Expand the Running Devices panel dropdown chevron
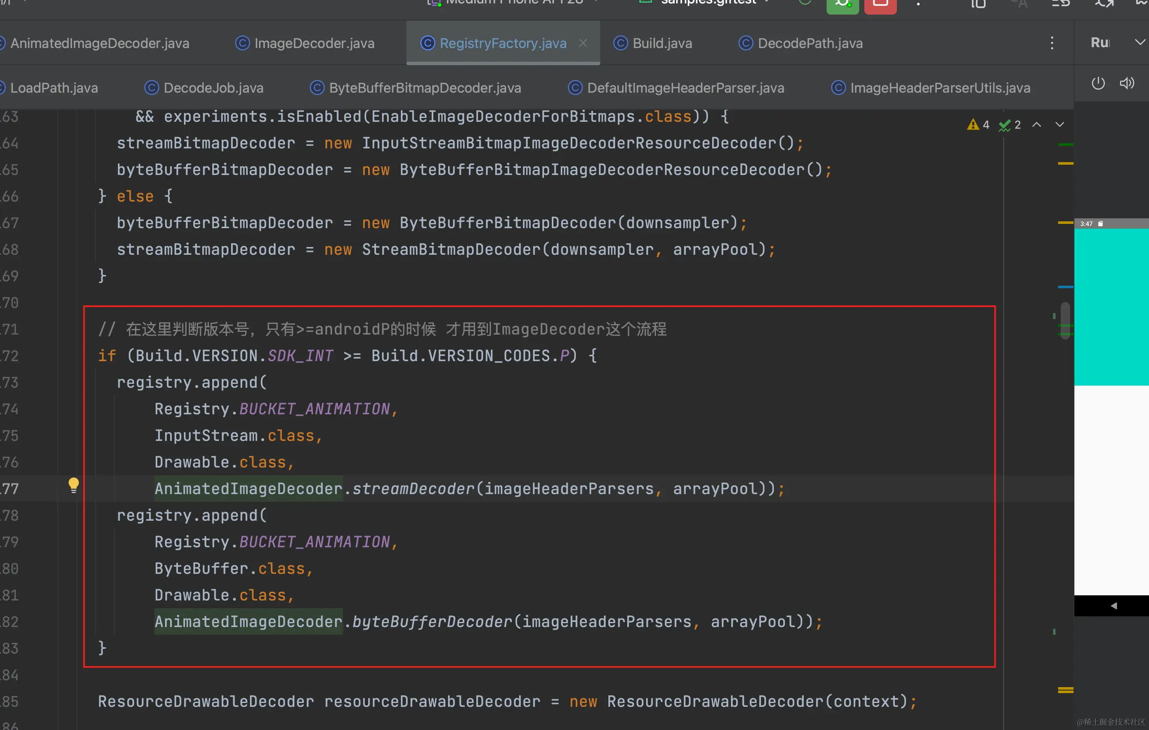The width and height of the screenshot is (1149, 730). [1140, 42]
